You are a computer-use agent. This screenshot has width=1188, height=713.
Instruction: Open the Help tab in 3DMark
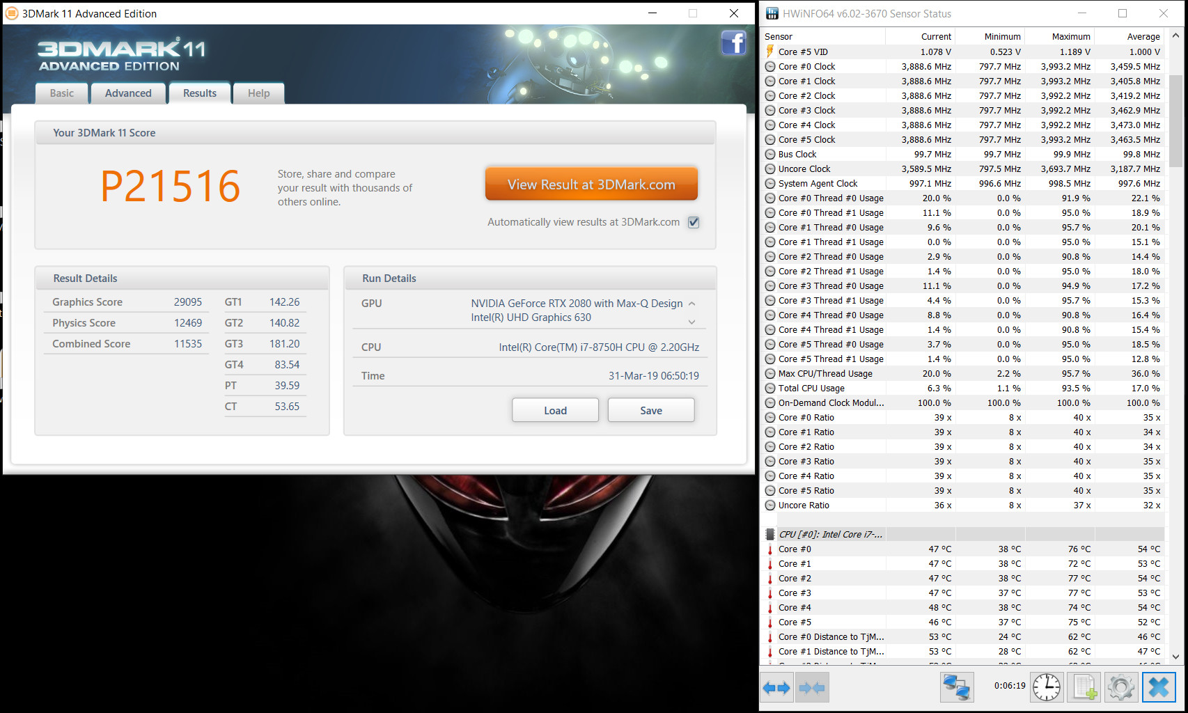tap(258, 93)
